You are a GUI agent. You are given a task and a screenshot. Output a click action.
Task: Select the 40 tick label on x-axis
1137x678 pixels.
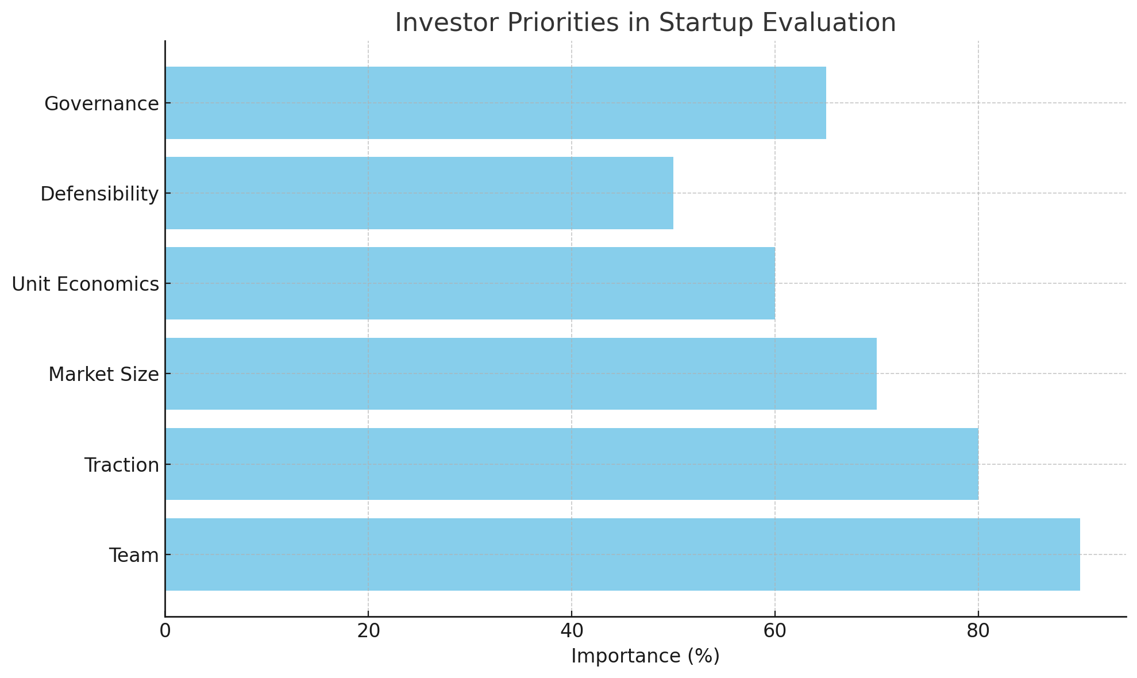click(x=572, y=631)
